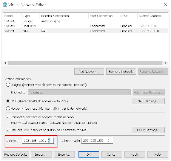Viewport: 171px width, 161px height.
Task: Click the Connected cell for VMnet1
Action: tap(97, 26)
